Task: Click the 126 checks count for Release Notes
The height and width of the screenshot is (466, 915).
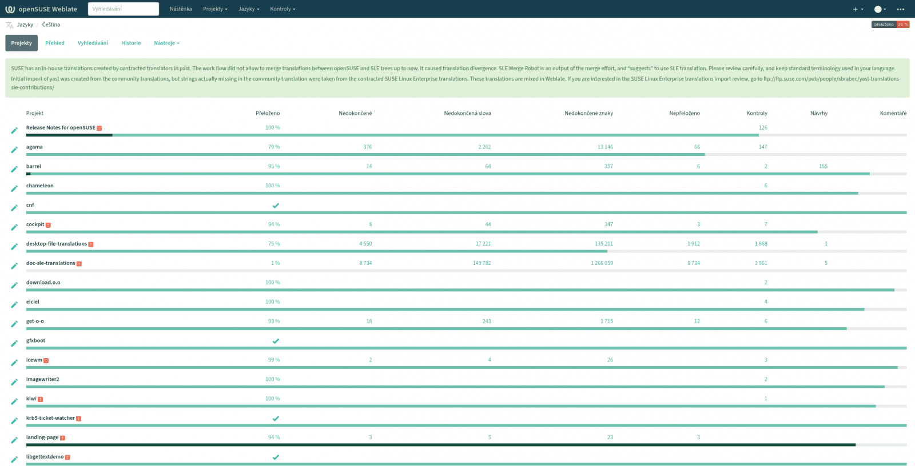Action: (x=763, y=128)
